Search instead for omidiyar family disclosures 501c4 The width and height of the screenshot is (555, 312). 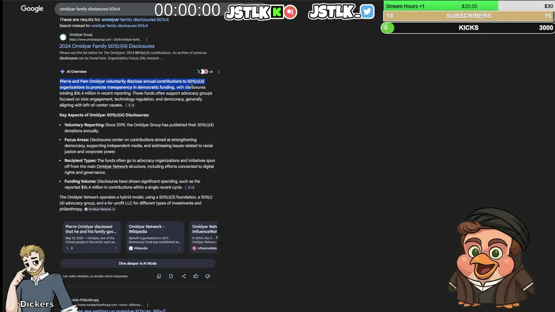(x=119, y=26)
